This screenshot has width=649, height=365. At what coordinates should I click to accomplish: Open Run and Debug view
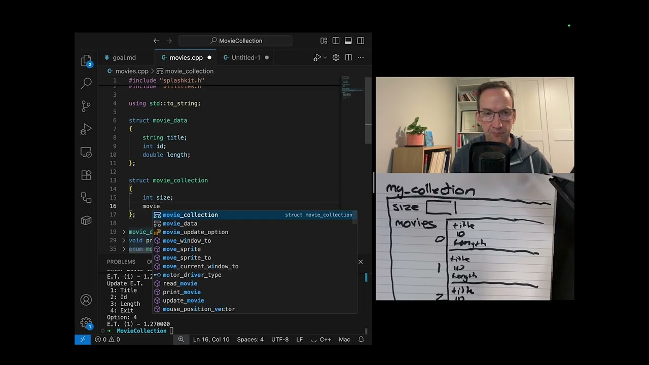coord(86,129)
